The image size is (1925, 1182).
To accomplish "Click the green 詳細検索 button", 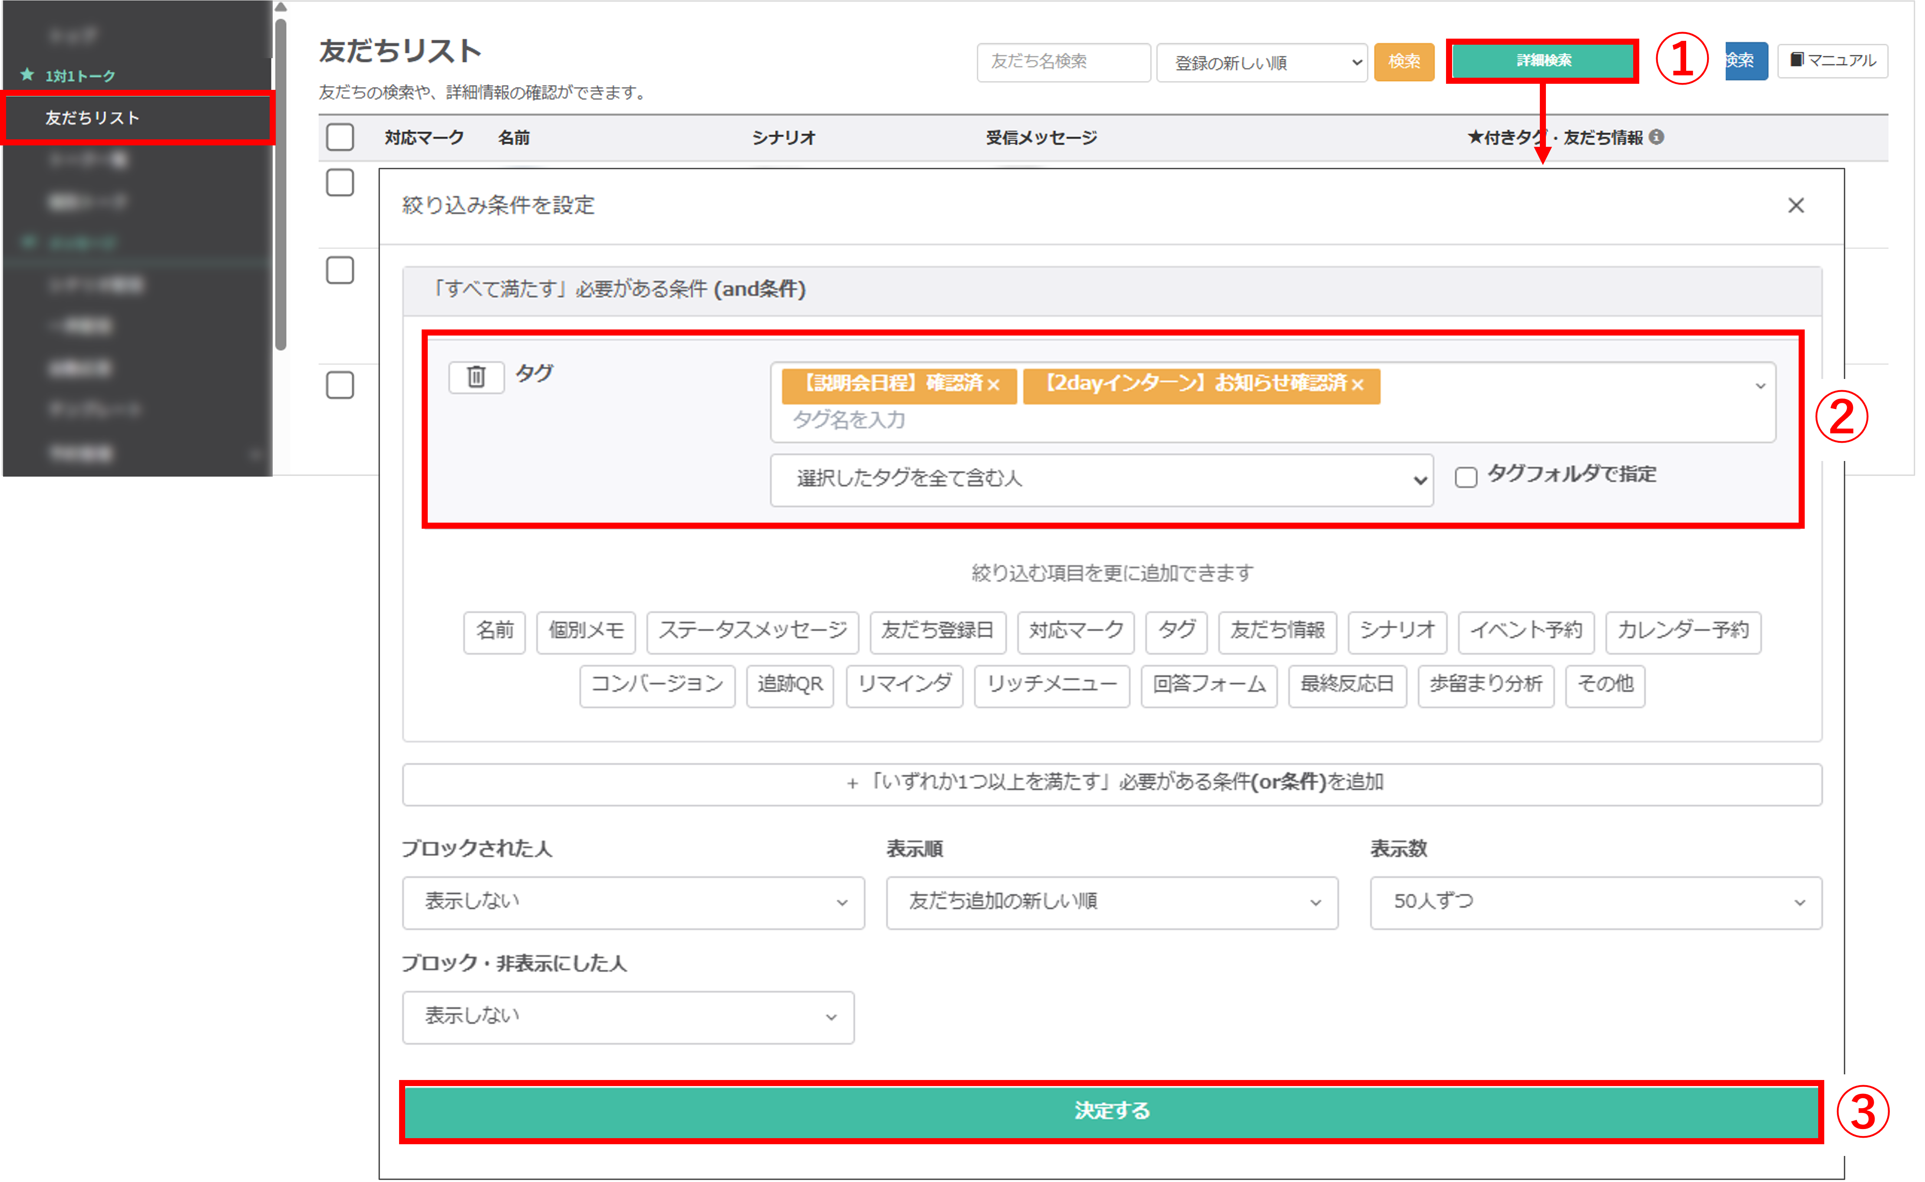I will click(1542, 60).
